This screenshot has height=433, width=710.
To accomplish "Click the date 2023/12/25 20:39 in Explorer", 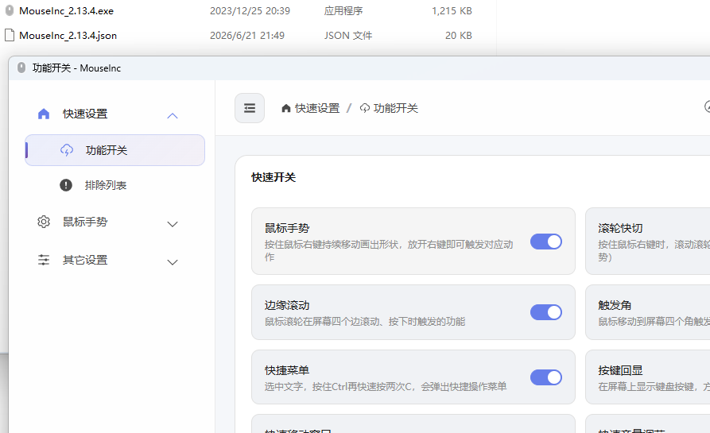I will [250, 11].
